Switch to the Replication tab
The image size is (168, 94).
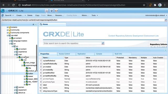[x=85, y=54]
